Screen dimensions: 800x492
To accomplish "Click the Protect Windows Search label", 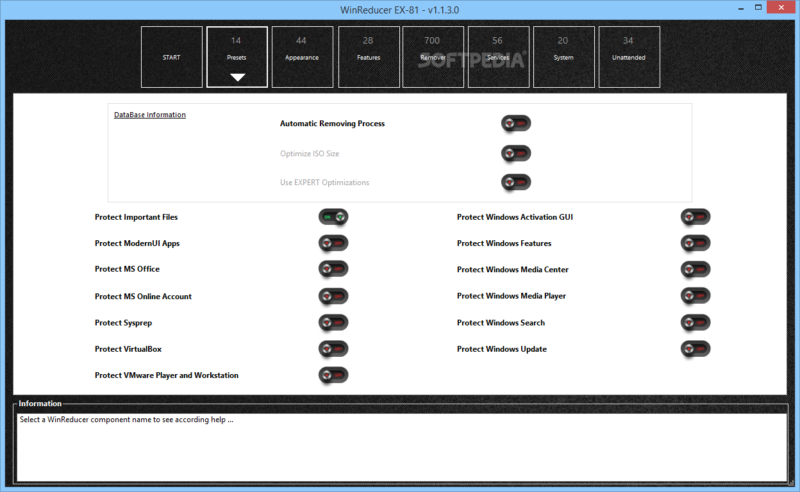I will click(x=501, y=323).
